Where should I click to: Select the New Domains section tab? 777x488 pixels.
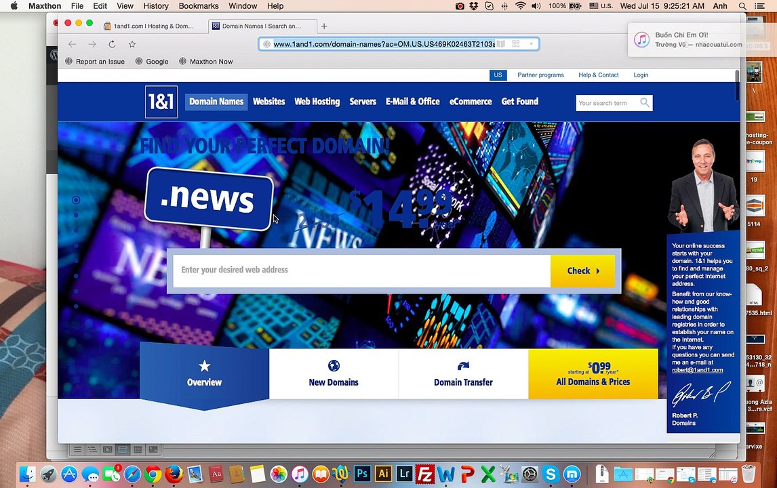(334, 375)
